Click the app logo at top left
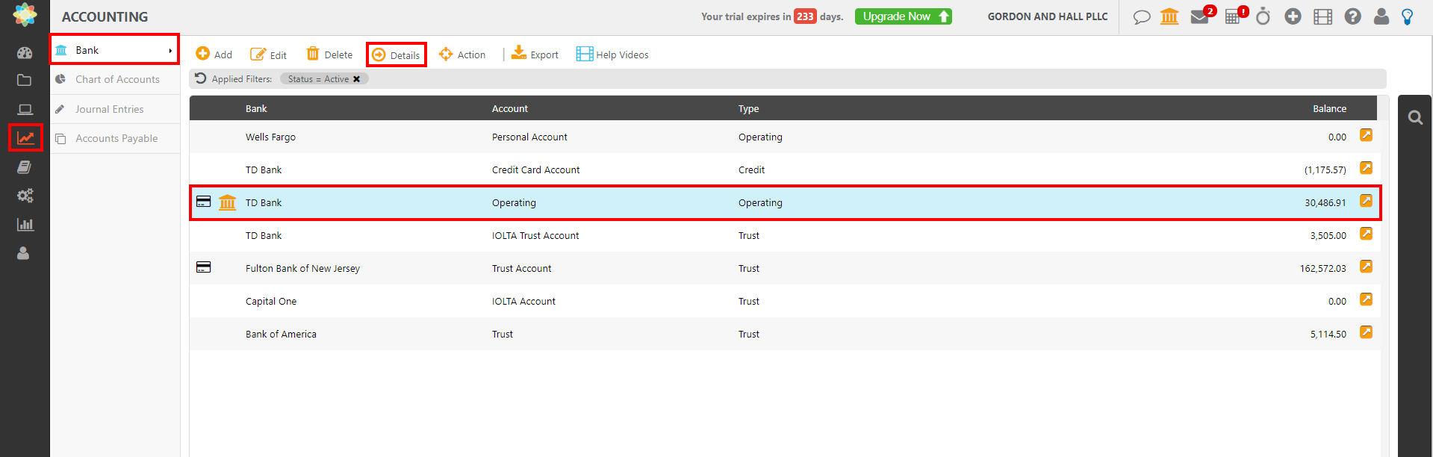 25,15
